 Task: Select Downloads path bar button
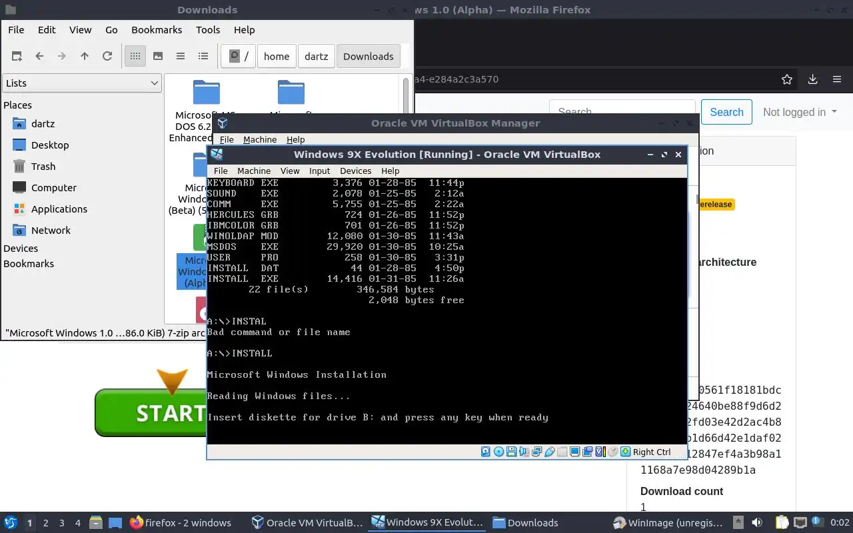(369, 56)
